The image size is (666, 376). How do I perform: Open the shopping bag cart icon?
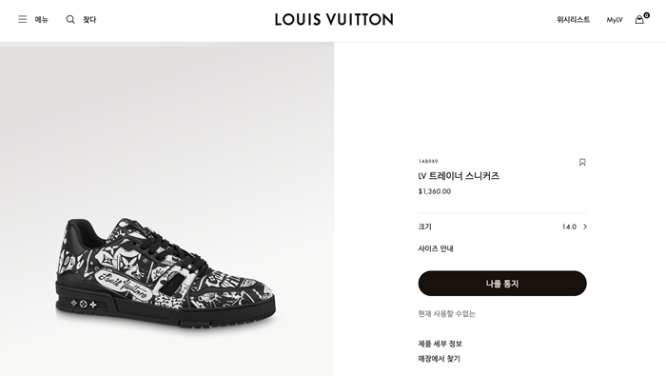click(x=639, y=20)
